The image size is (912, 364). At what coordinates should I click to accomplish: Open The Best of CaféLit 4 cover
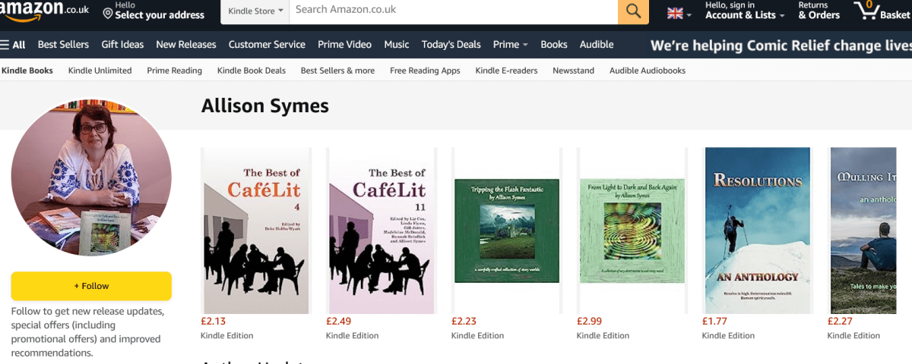coord(255,231)
